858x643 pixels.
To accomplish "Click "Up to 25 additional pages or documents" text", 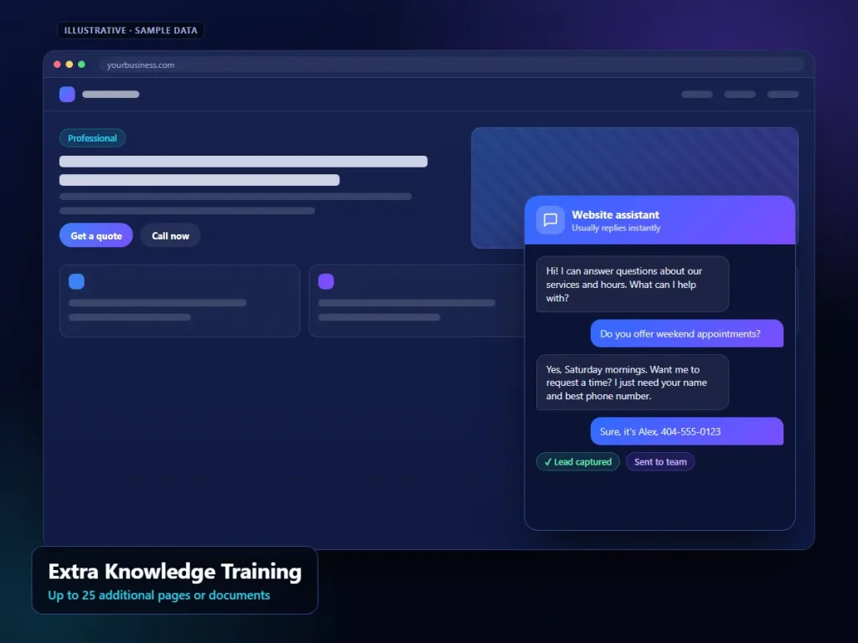I will [x=159, y=595].
